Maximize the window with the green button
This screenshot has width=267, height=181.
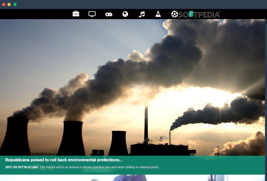pyautogui.click(x=15, y=4)
